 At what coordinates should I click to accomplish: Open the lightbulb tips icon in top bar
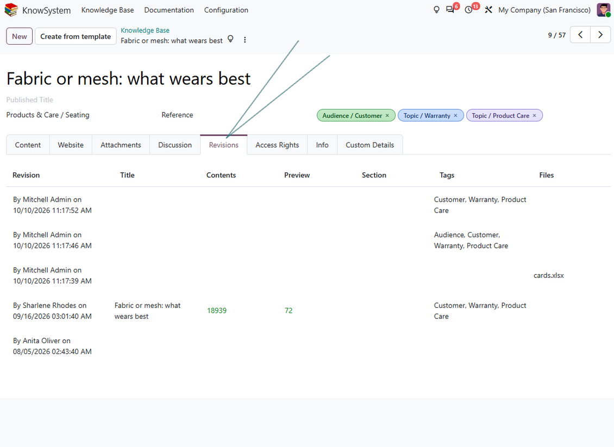[x=437, y=10]
